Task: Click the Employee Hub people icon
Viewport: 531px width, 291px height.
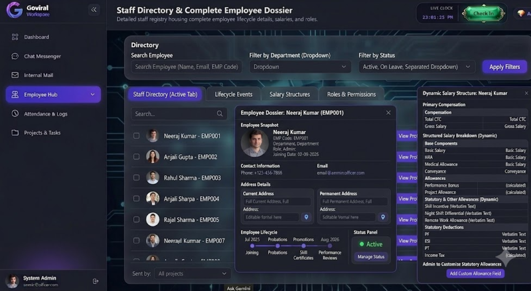Action: tap(15, 95)
